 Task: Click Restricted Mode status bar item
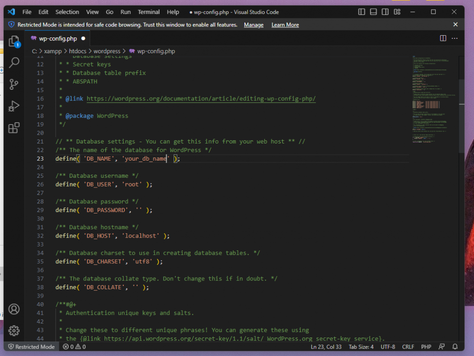click(31, 347)
